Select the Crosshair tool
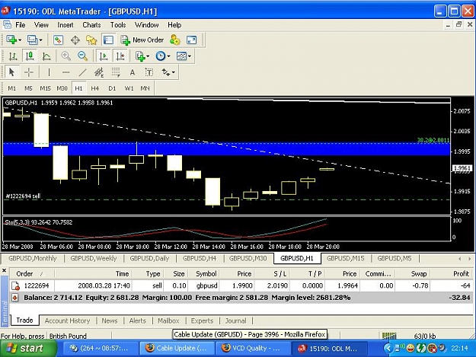The image size is (476, 357). [29, 72]
